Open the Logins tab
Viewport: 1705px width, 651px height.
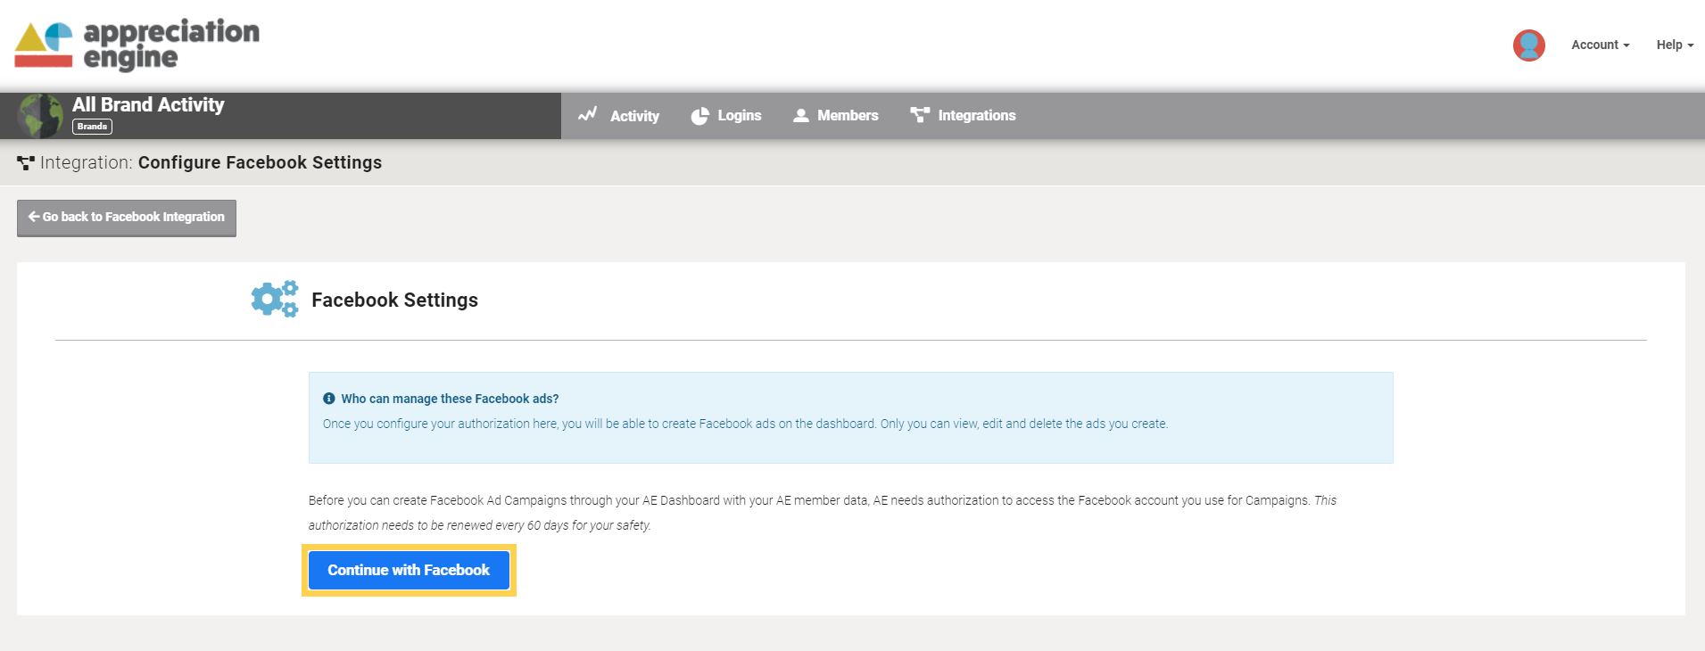coord(726,116)
